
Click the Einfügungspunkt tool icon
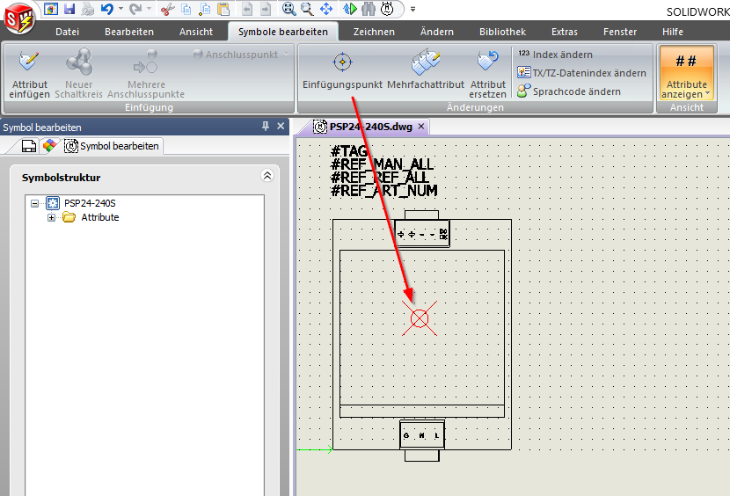coord(342,62)
